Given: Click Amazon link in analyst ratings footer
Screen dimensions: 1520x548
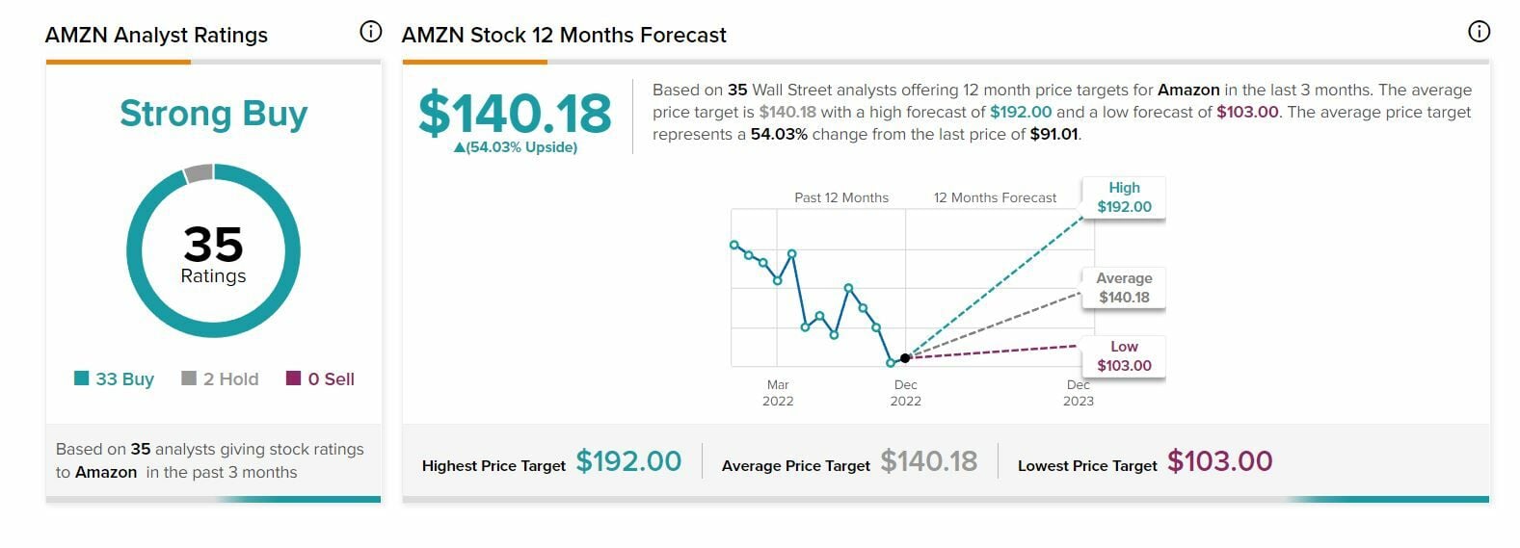Looking at the screenshot, I should [x=106, y=472].
